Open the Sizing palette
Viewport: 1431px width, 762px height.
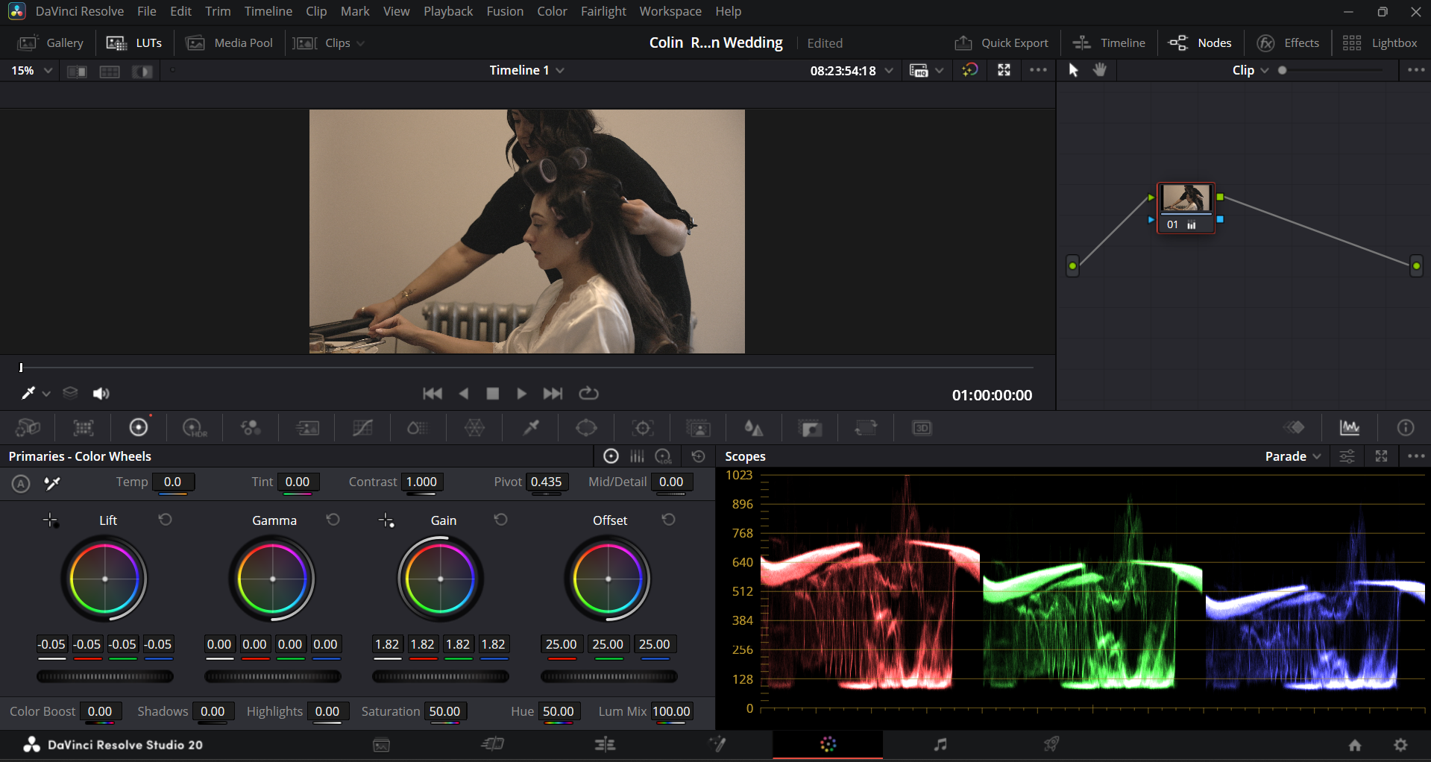pyautogui.click(x=866, y=428)
